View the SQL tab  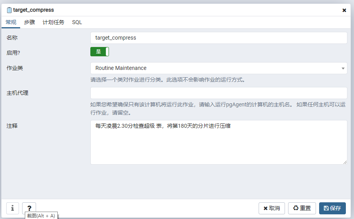77,22
